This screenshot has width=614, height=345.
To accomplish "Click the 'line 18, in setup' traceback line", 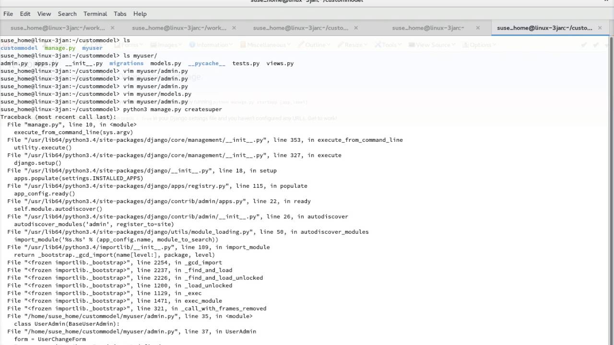I will 142,171.
